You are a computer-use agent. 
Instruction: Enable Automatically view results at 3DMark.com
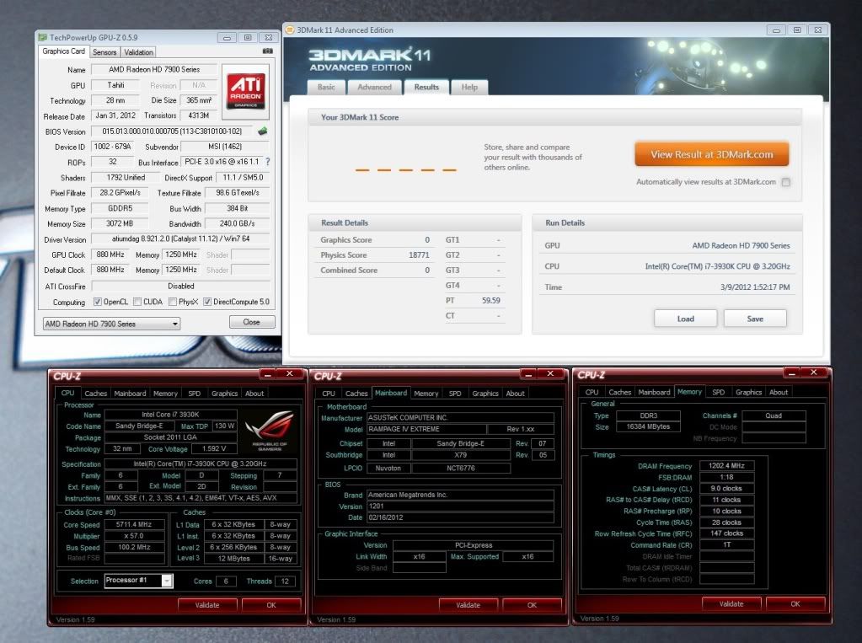(786, 182)
